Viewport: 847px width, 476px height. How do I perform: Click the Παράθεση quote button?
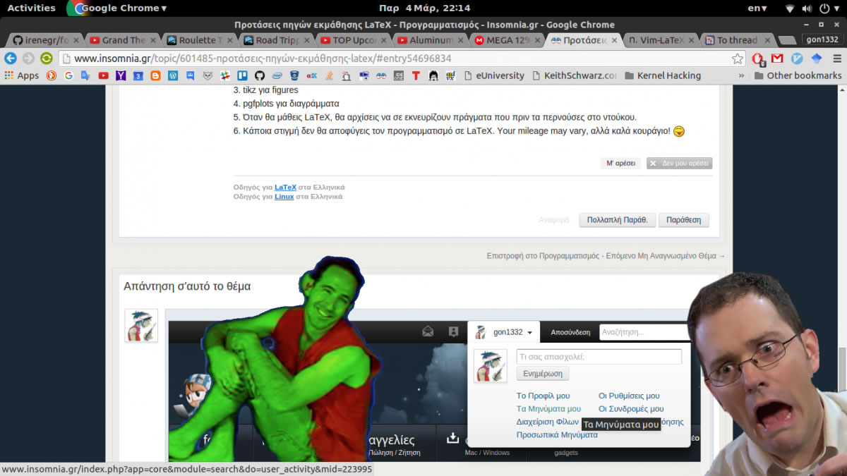684,220
